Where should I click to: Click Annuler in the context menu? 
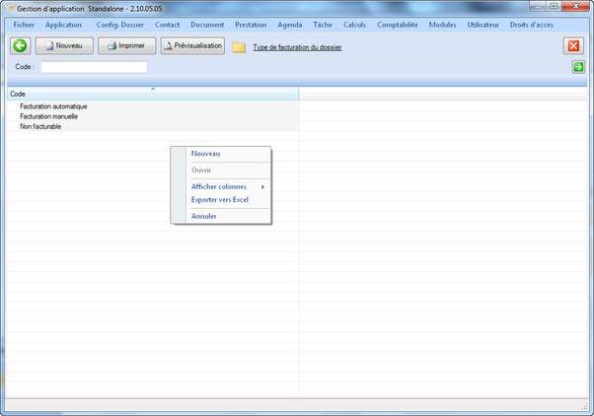204,216
